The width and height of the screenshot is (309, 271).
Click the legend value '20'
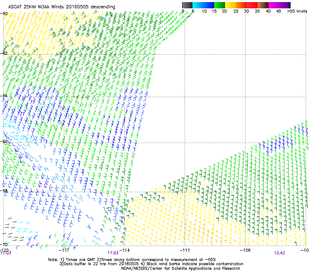224,11
